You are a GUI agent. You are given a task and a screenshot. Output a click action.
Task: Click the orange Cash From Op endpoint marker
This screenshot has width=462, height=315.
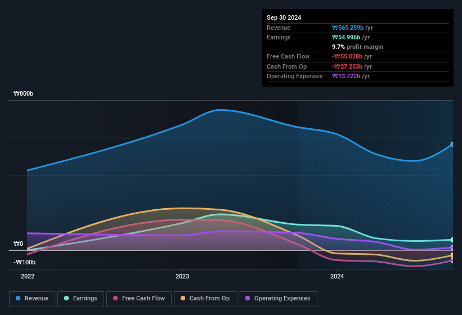[452, 255]
